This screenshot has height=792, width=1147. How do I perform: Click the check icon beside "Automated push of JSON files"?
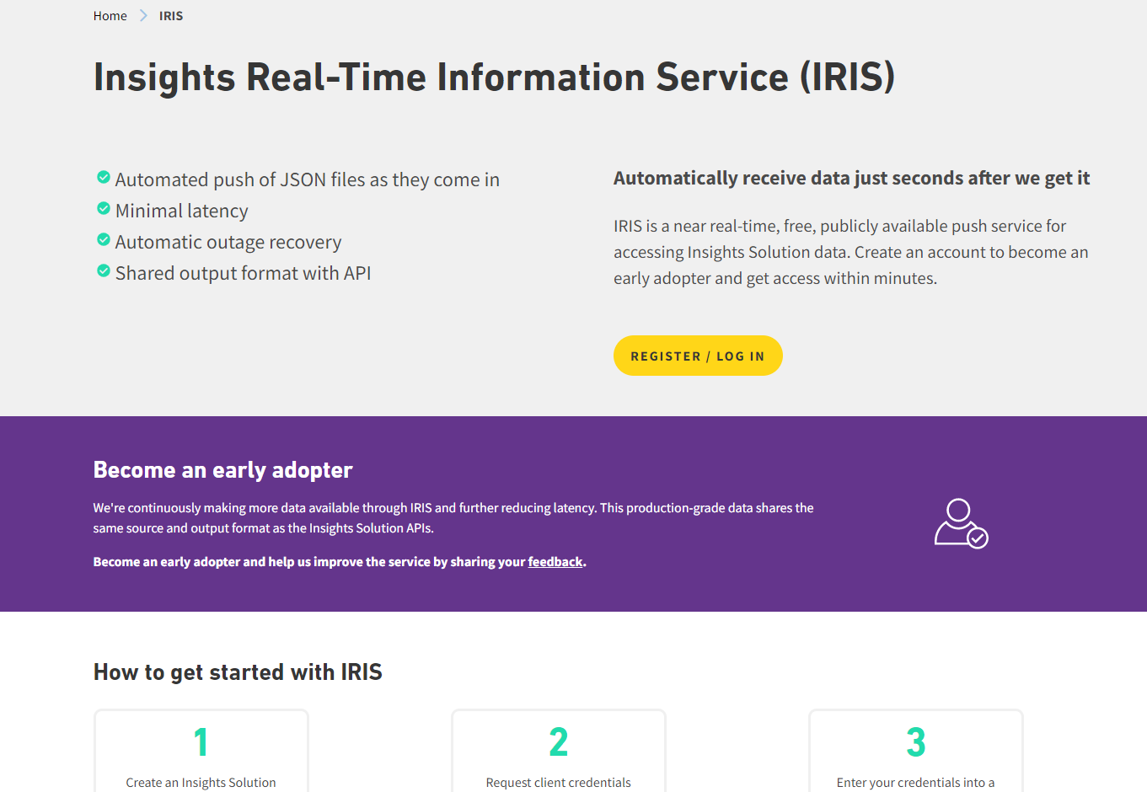(x=103, y=177)
